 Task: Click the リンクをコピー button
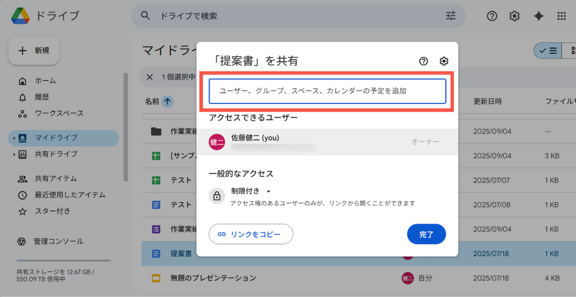point(251,234)
